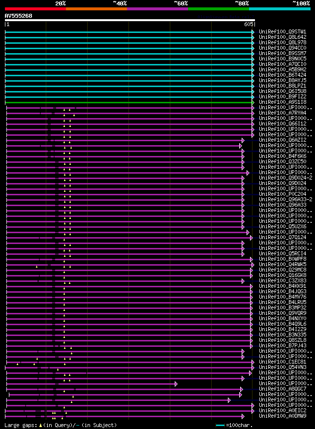Image resolution: width=315 pixels, height=429 pixels.
Task: Select the UniRef100_Q5RCI4 label
Action: pos(283,254)
